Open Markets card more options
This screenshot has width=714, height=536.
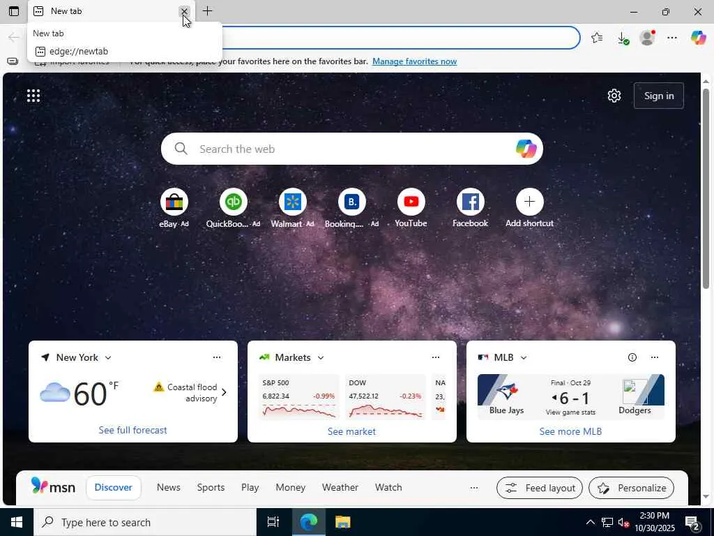click(x=435, y=357)
